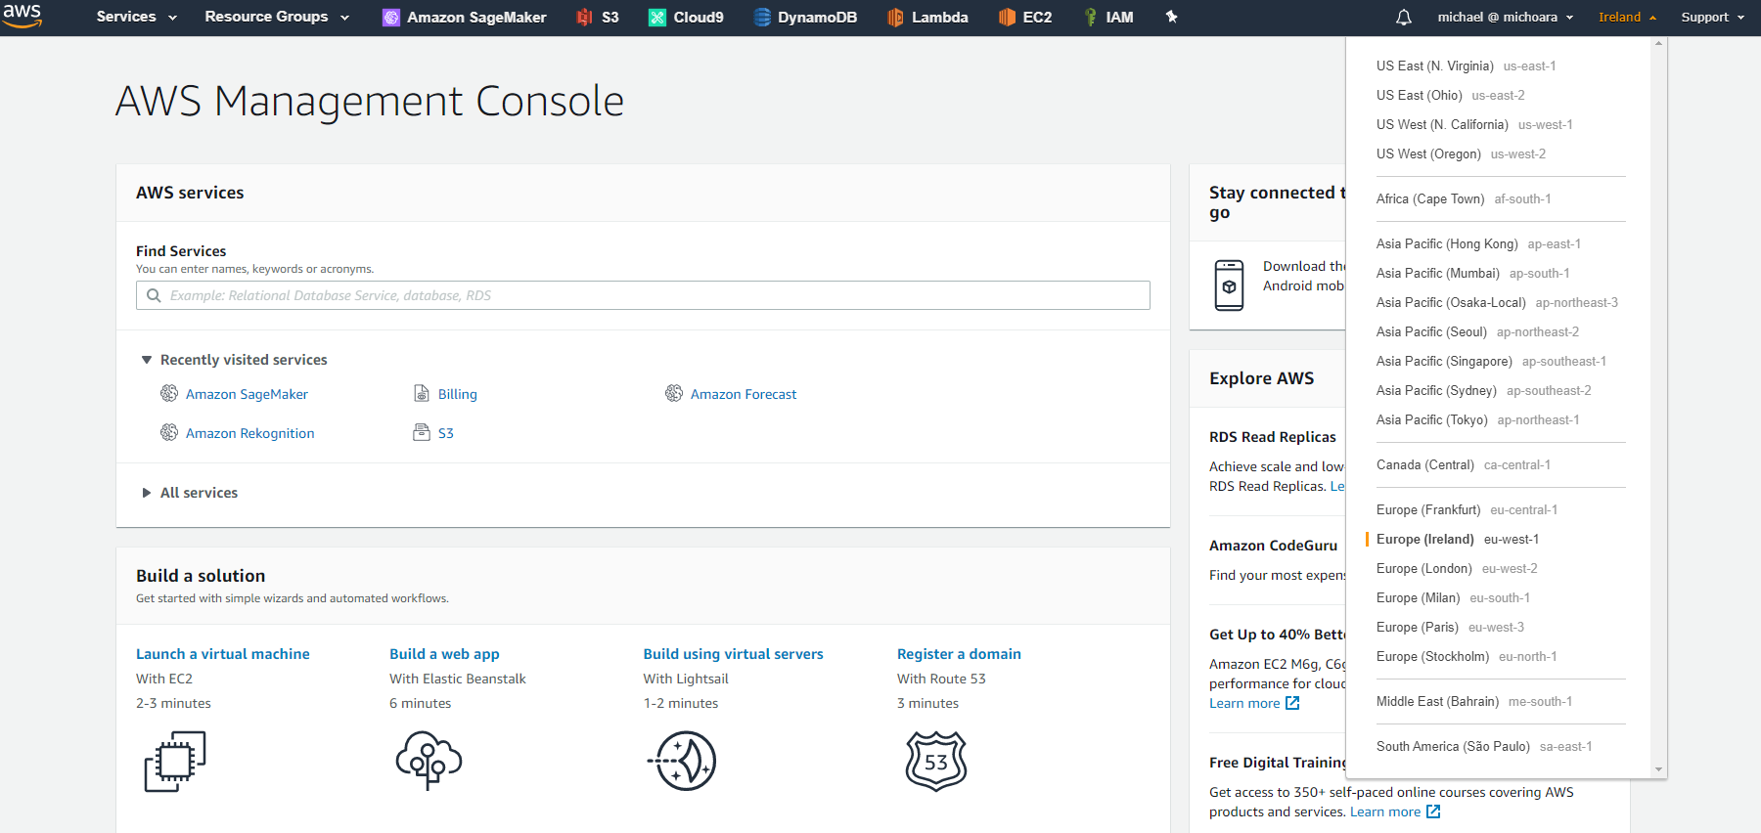The height and width of the screenshot is (833, 1761).
Task: Click the Lightsail compass icon
Action: [x=683, y=761]
